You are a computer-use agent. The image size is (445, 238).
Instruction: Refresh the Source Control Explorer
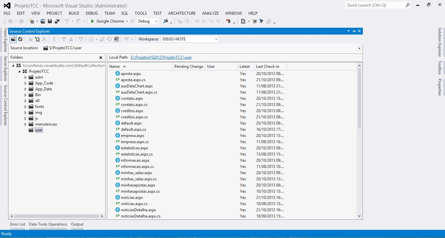[x=20, y=39]
